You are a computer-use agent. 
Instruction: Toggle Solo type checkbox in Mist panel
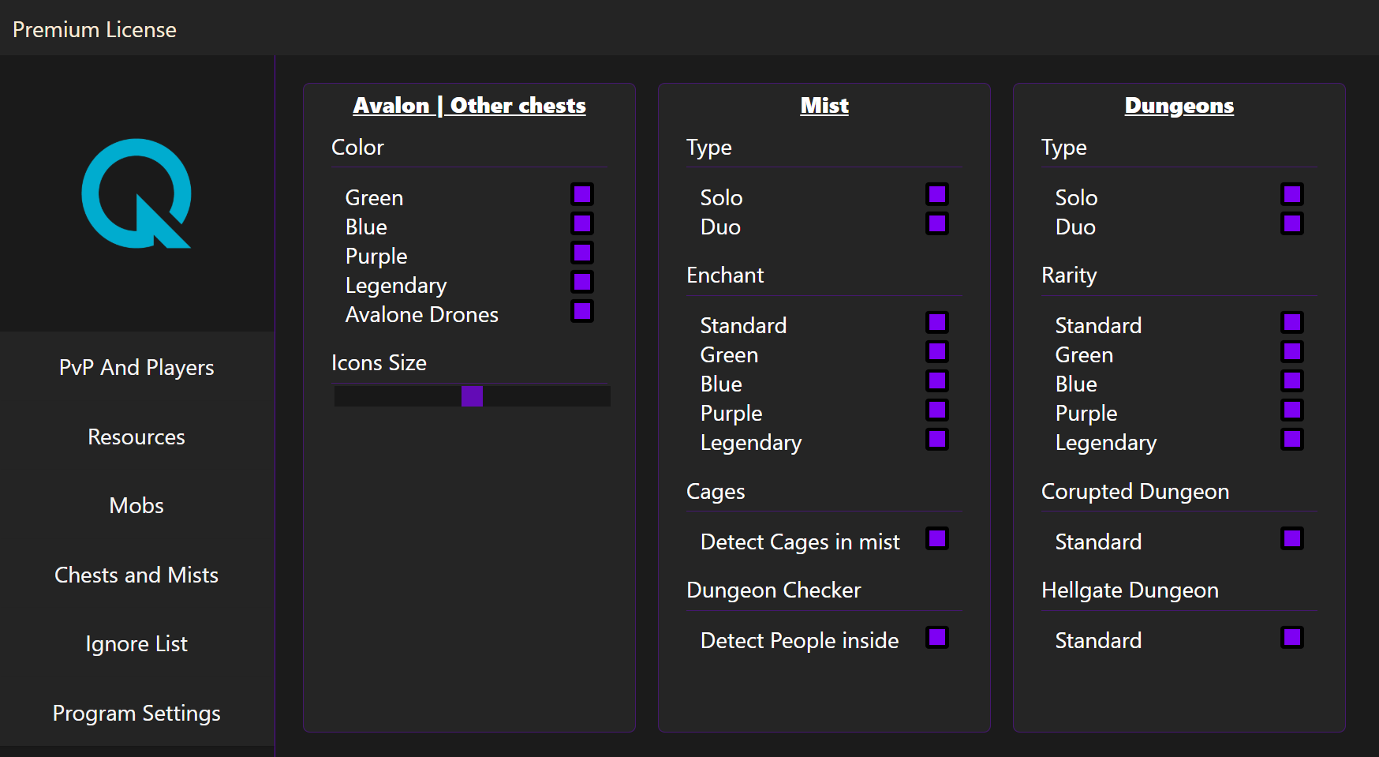point(937,194)
